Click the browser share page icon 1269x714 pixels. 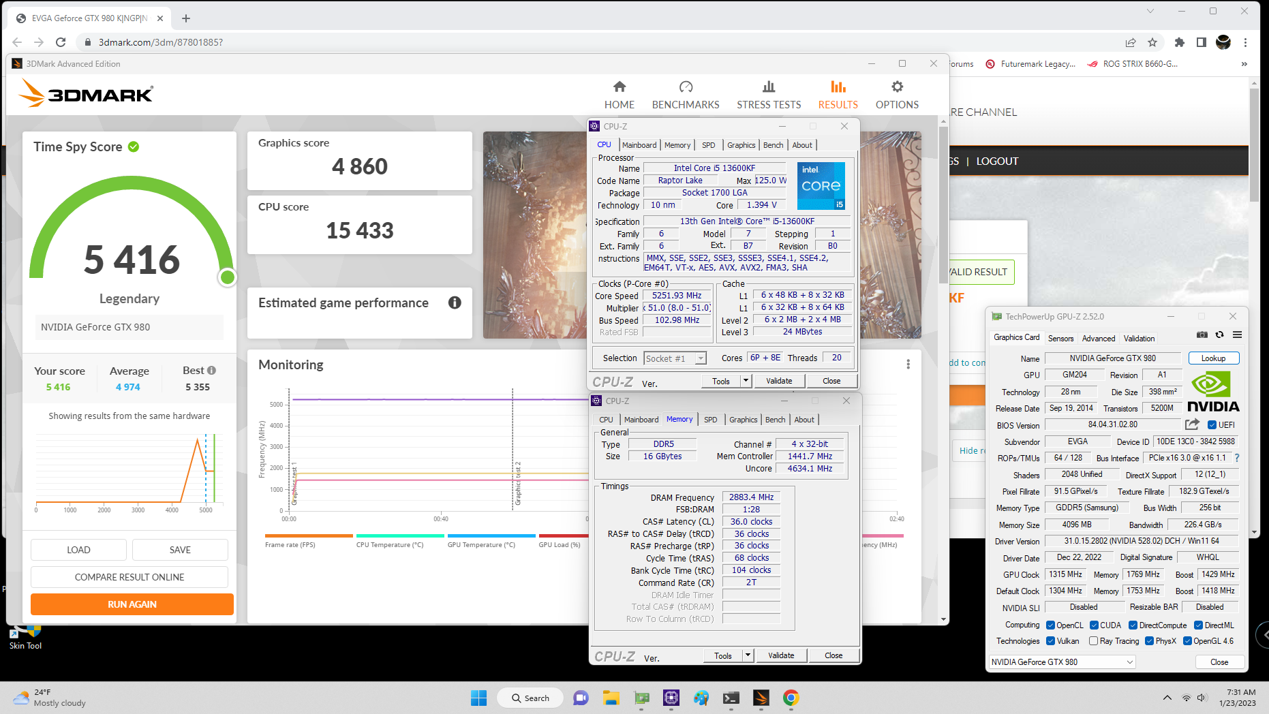coord(1131,42)
